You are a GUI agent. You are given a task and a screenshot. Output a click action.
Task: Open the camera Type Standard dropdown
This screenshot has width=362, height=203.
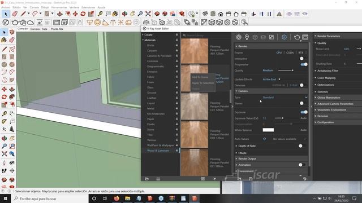285,98
